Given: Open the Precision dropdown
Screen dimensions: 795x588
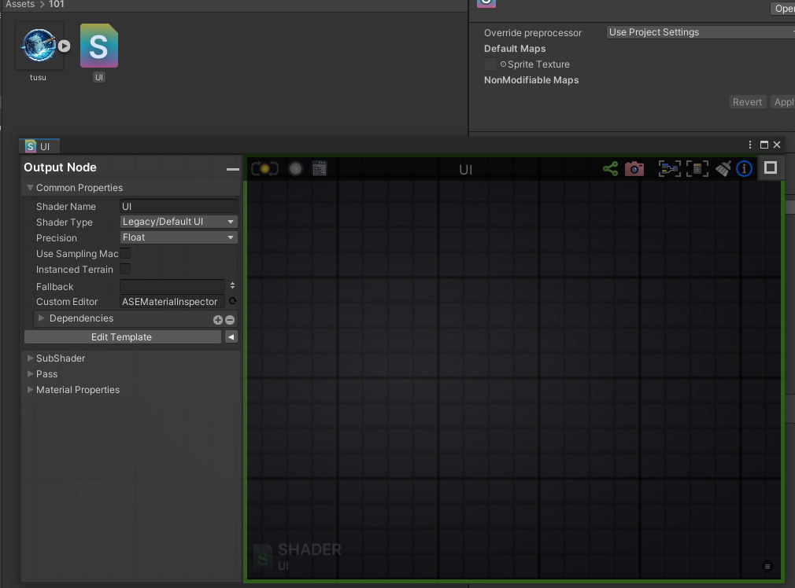Looking at the screenshot, I should (179, 237).
